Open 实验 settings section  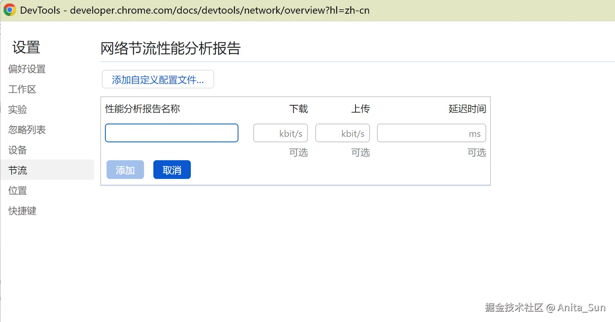[18, 110]
